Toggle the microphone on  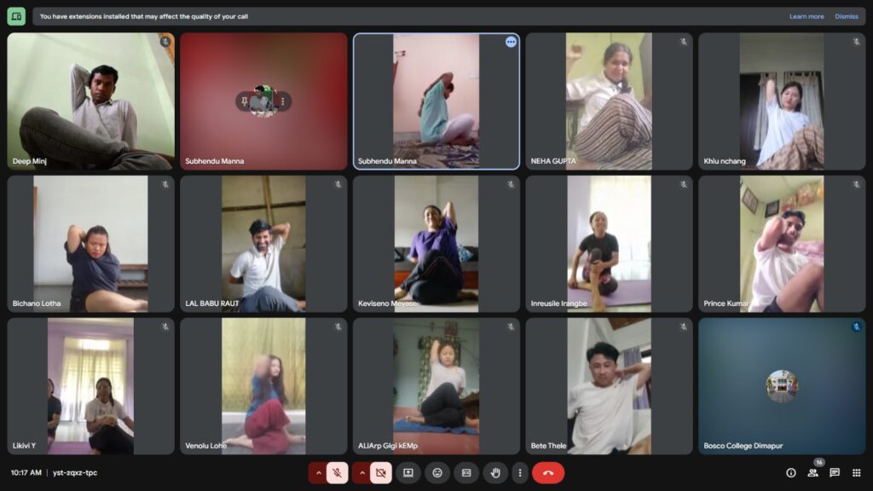tap(338, 472)
